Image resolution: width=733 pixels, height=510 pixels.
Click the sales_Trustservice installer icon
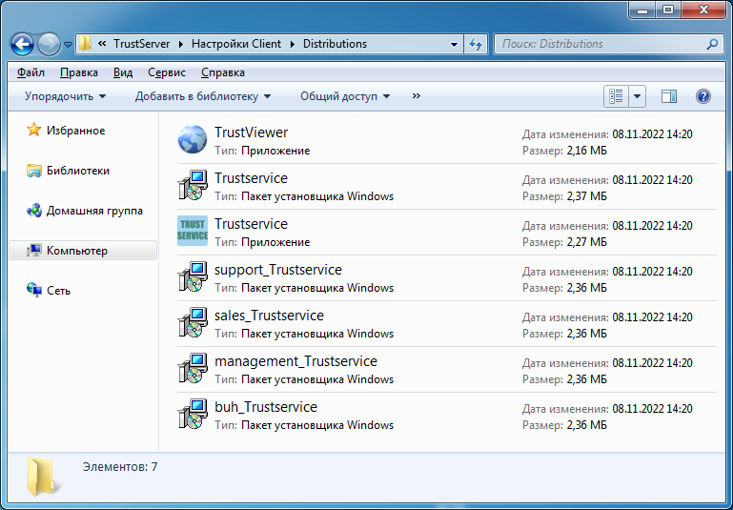pos(193,322)
